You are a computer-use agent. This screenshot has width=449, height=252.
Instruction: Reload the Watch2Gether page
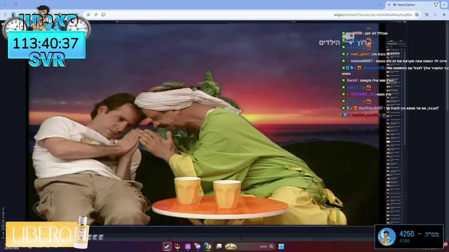tap(427, 15)
